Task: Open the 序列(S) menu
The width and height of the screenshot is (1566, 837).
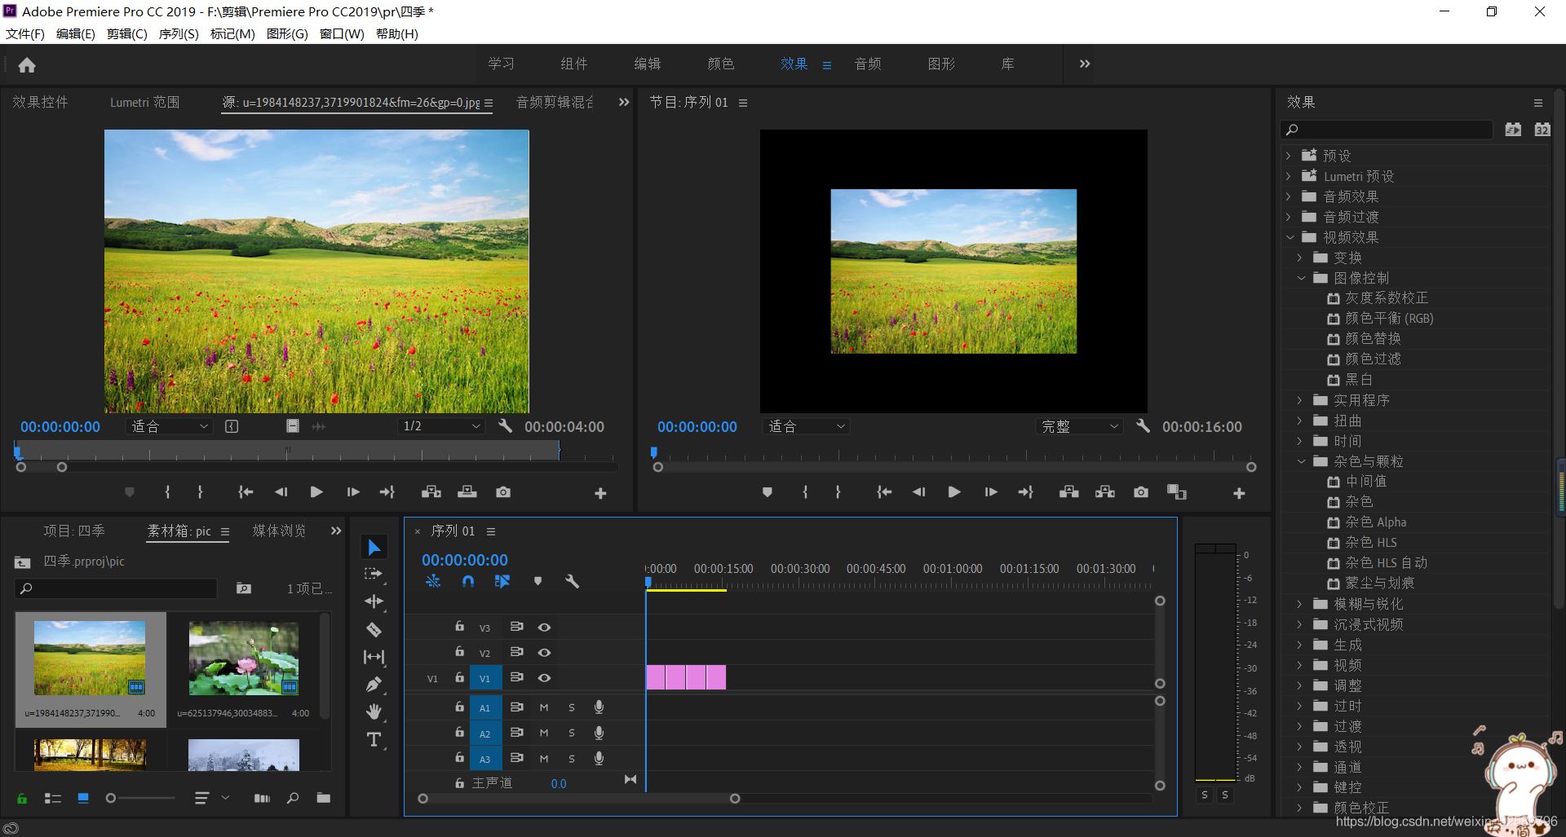Action: pyautogui.click(x=179, y=33)
